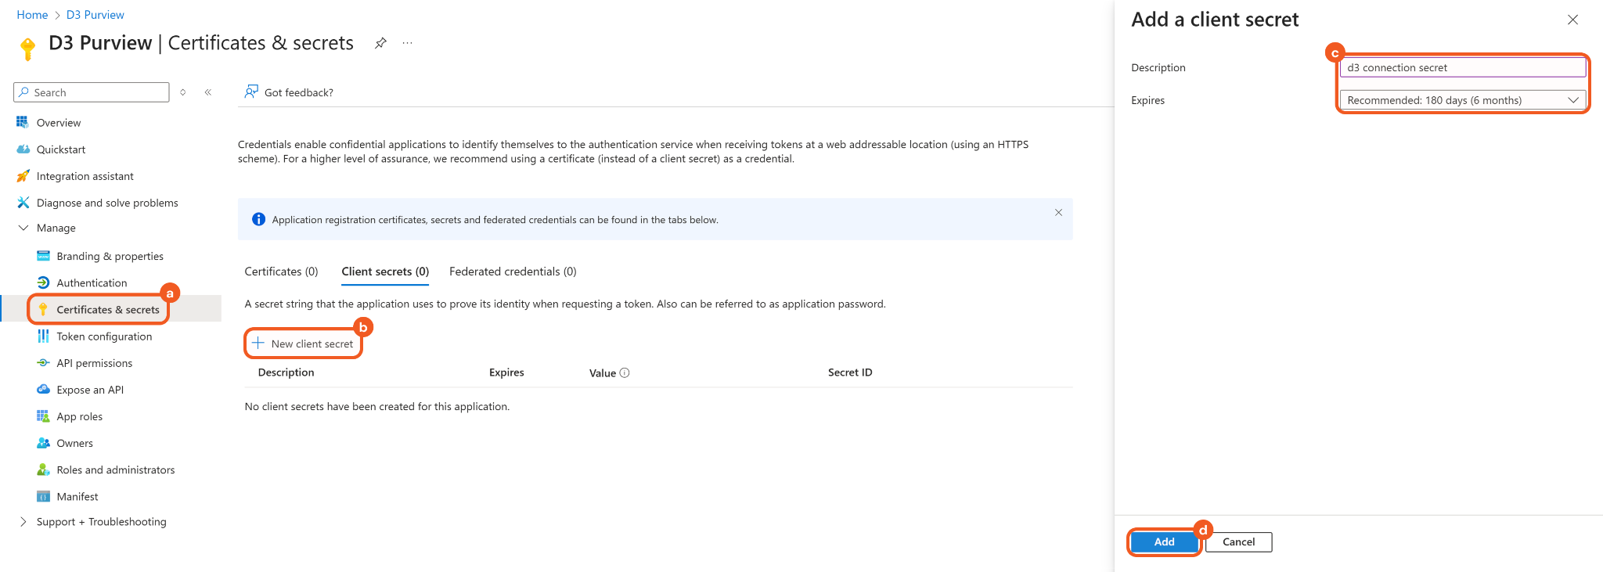
Task: Dismiss the blue information banner
Action: tap(1058, 213)
